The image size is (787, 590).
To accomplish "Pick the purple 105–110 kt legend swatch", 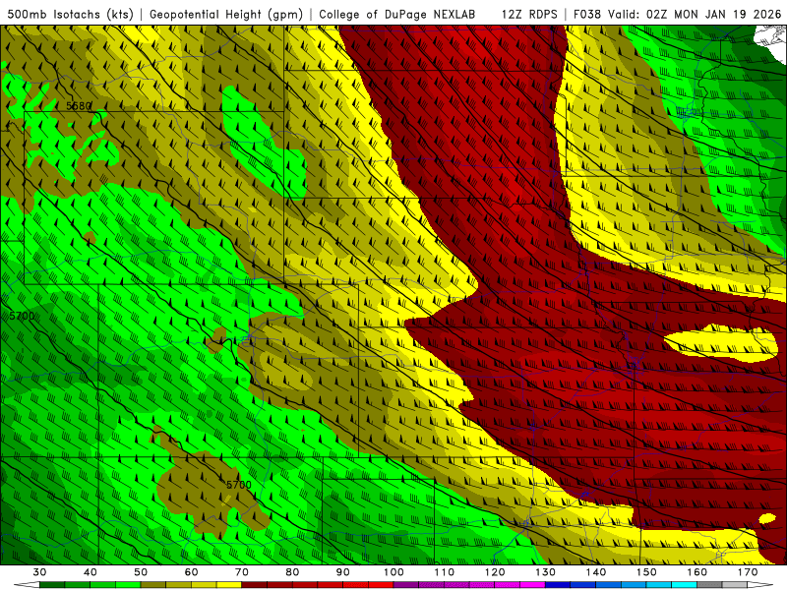I will pos(432,585).
